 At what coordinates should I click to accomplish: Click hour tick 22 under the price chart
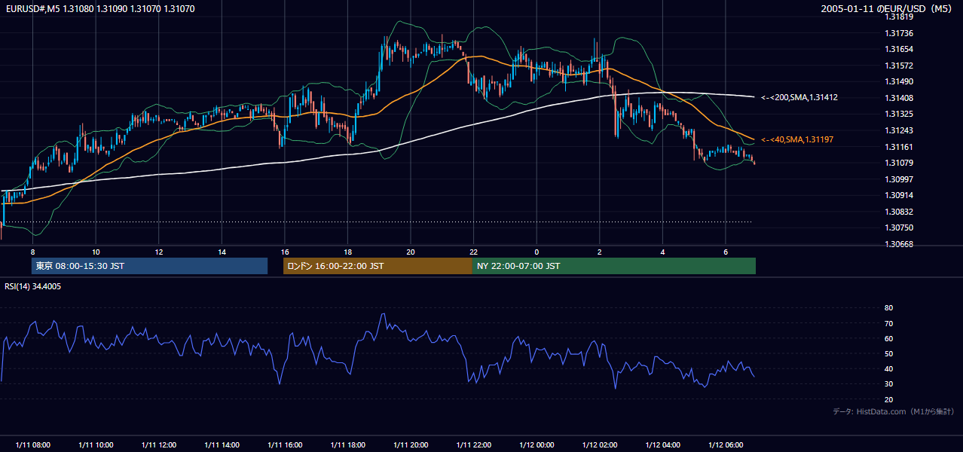coord(473,252)
